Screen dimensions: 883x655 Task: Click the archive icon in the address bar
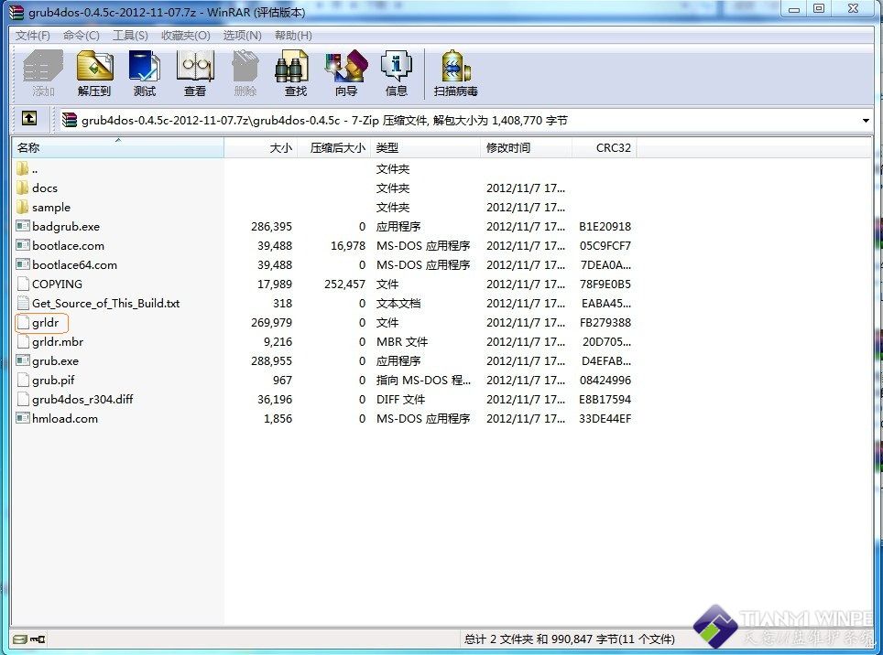tap(70, 120)
